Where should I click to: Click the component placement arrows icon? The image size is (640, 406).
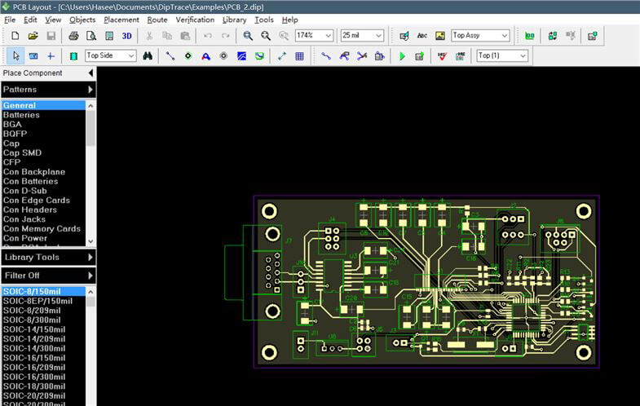coord(552,36)
